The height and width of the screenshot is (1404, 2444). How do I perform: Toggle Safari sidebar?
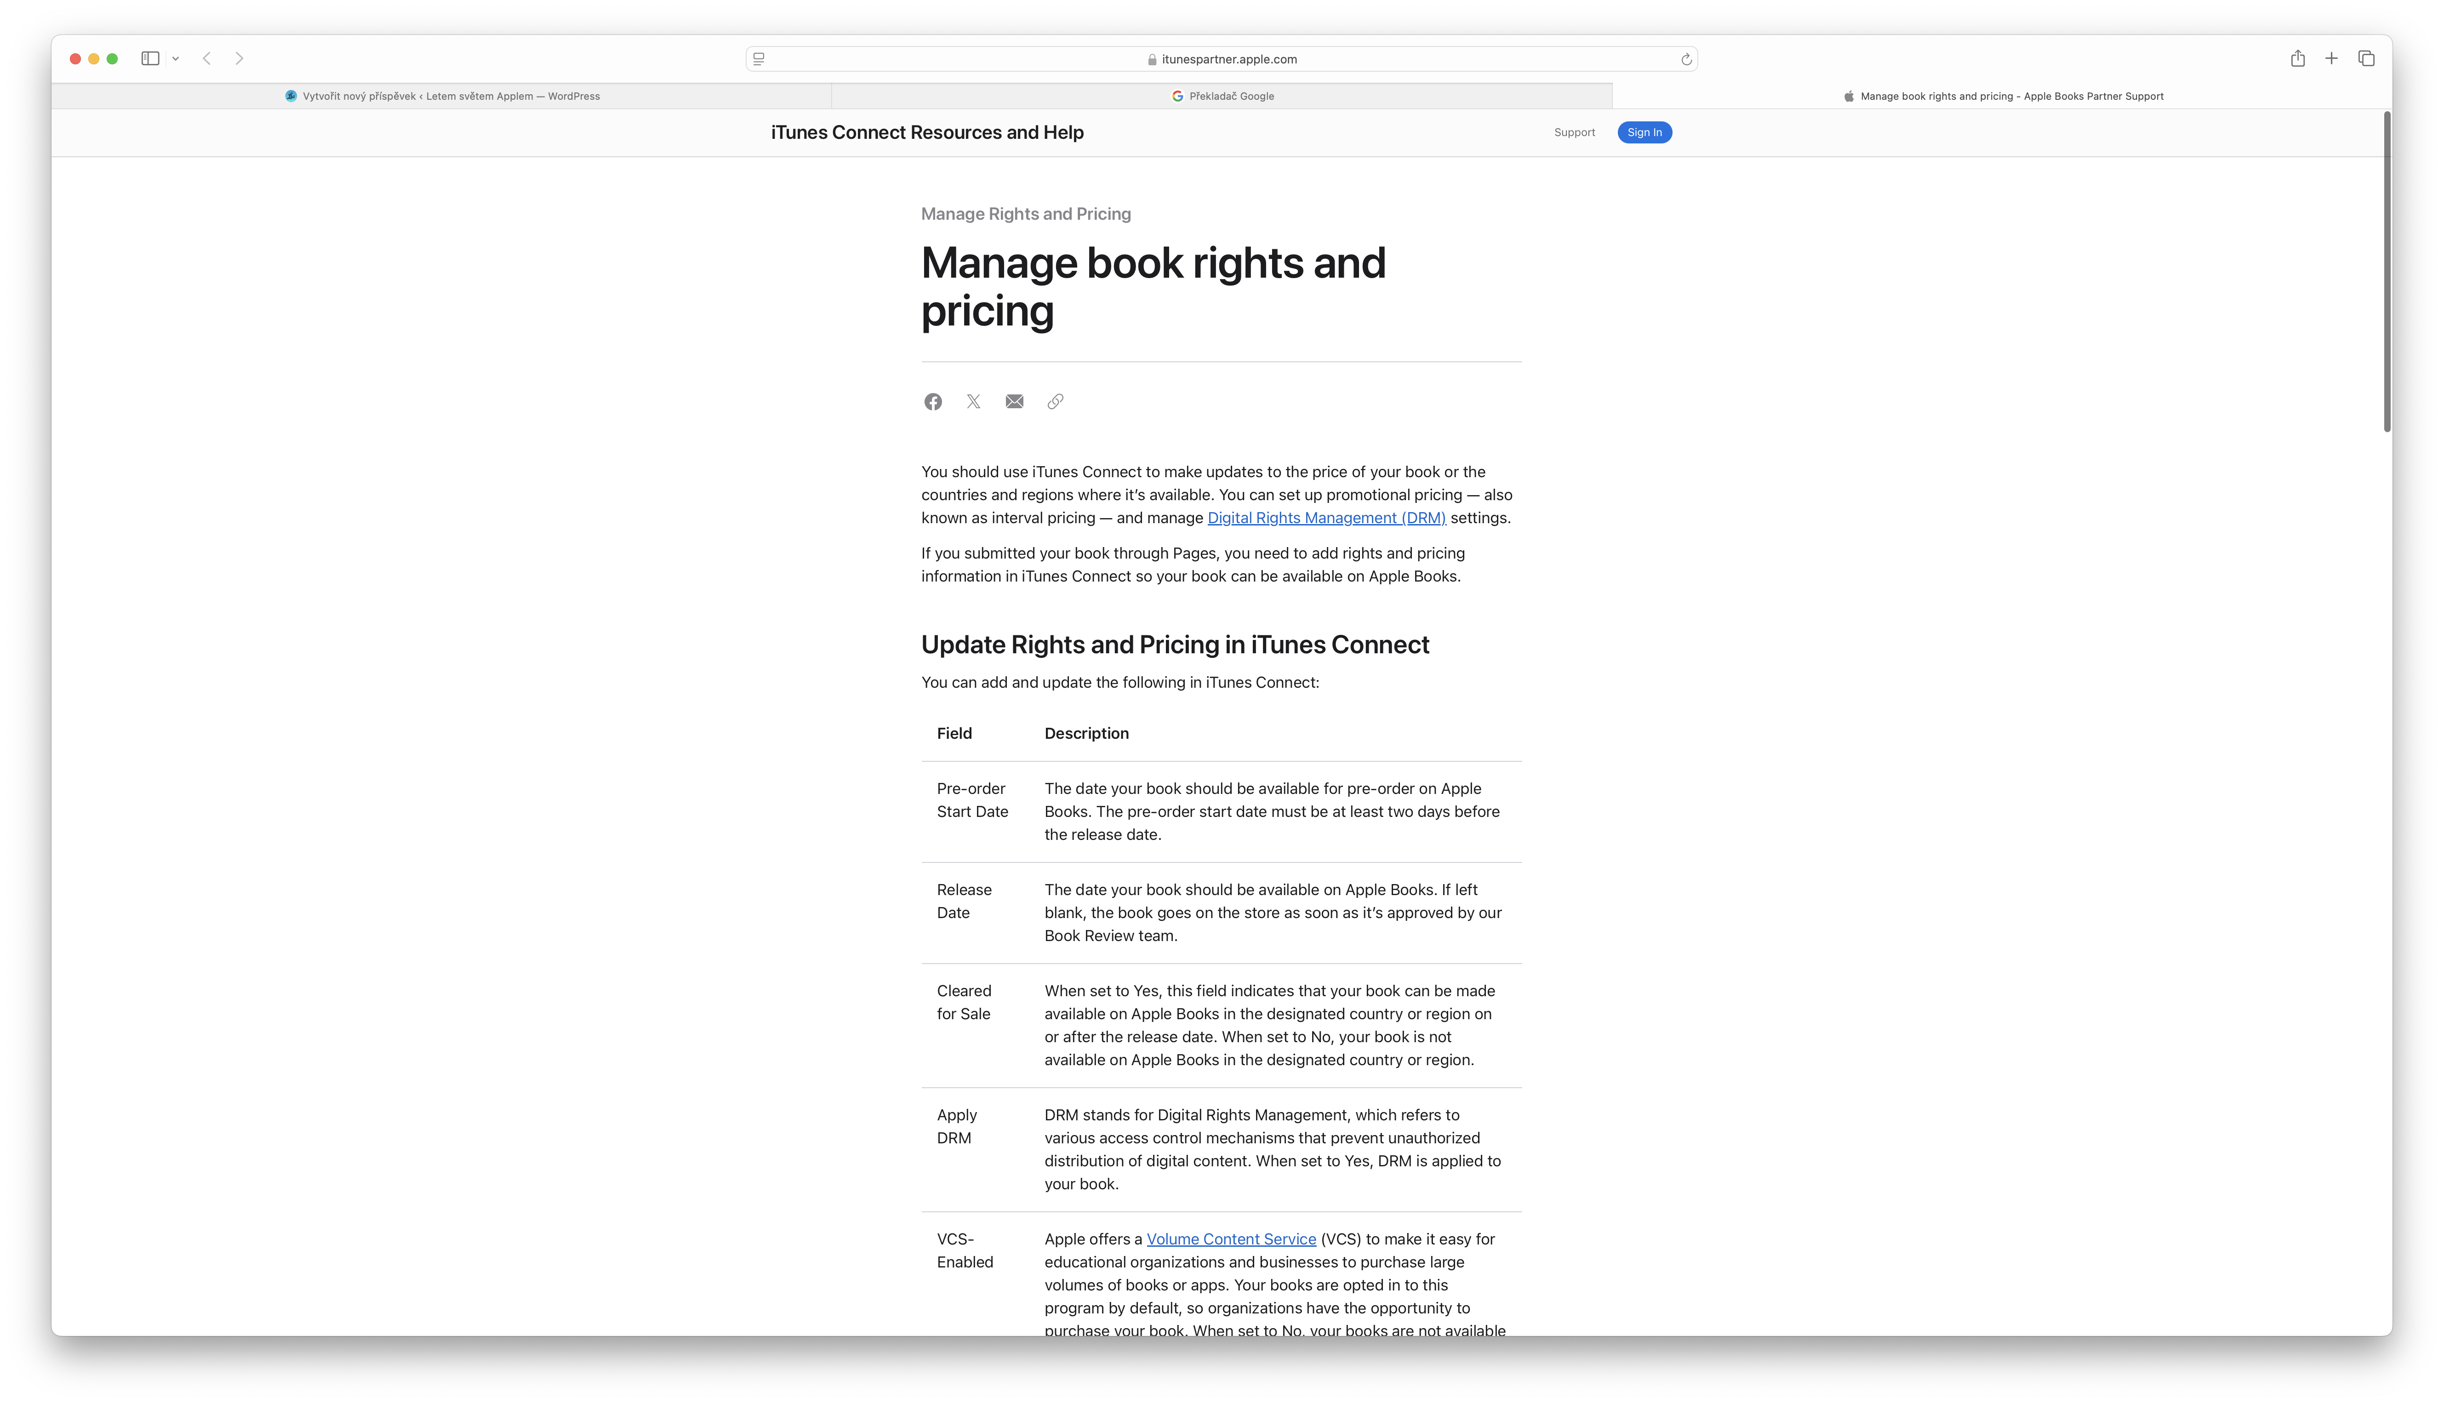[150, 59]
